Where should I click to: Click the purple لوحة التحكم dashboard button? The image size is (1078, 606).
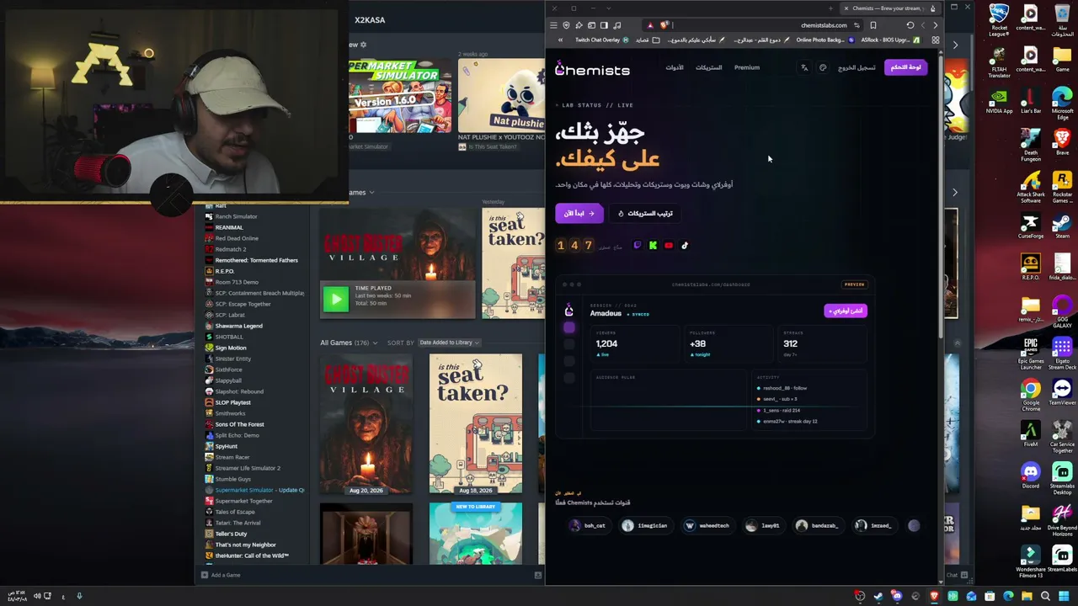click(x=906, y=67)
